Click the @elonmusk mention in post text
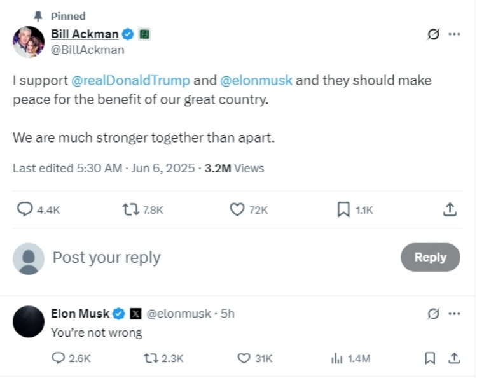 [256, 81]
